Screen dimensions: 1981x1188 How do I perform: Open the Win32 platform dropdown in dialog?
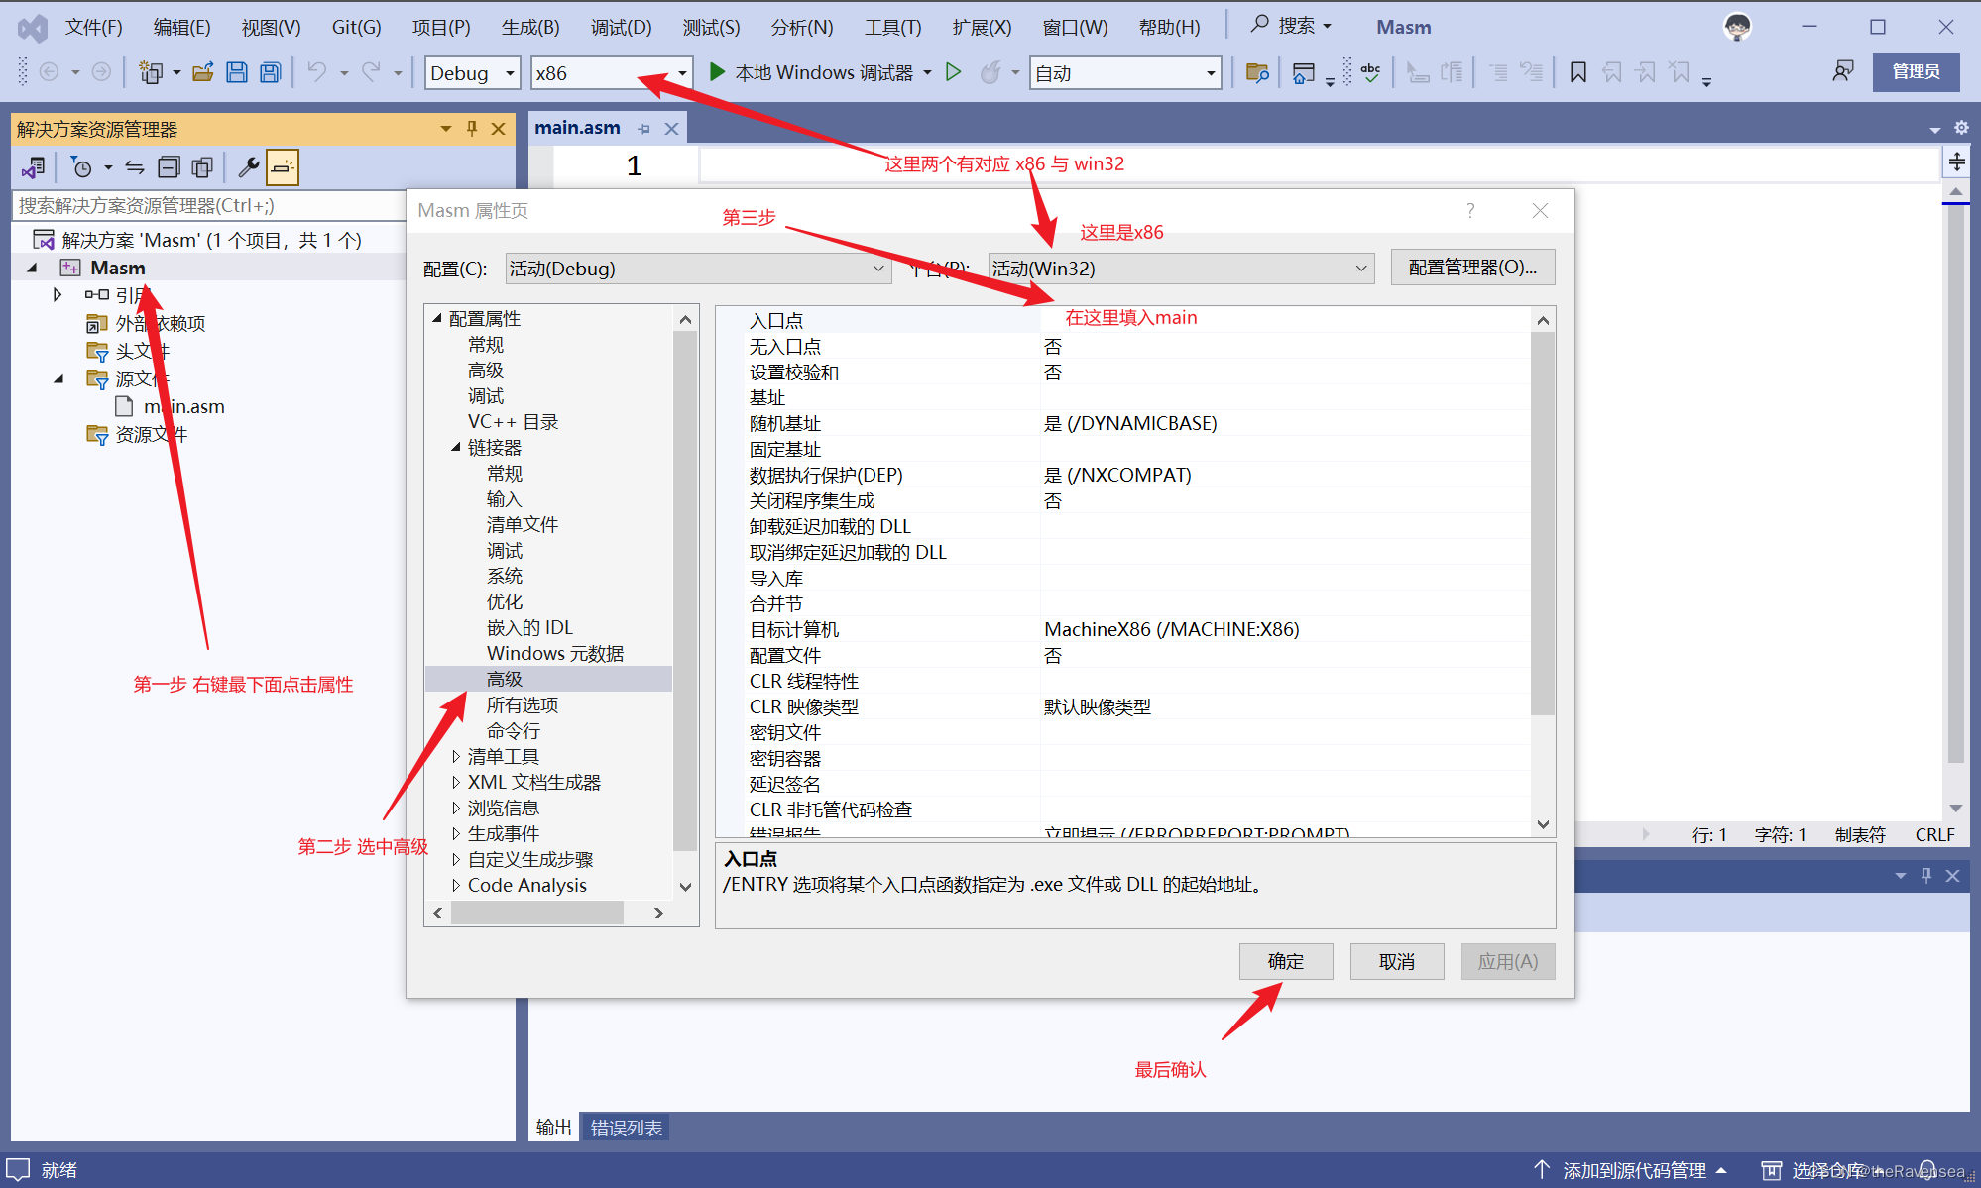pyautogui.click(x=1361, y=269)
